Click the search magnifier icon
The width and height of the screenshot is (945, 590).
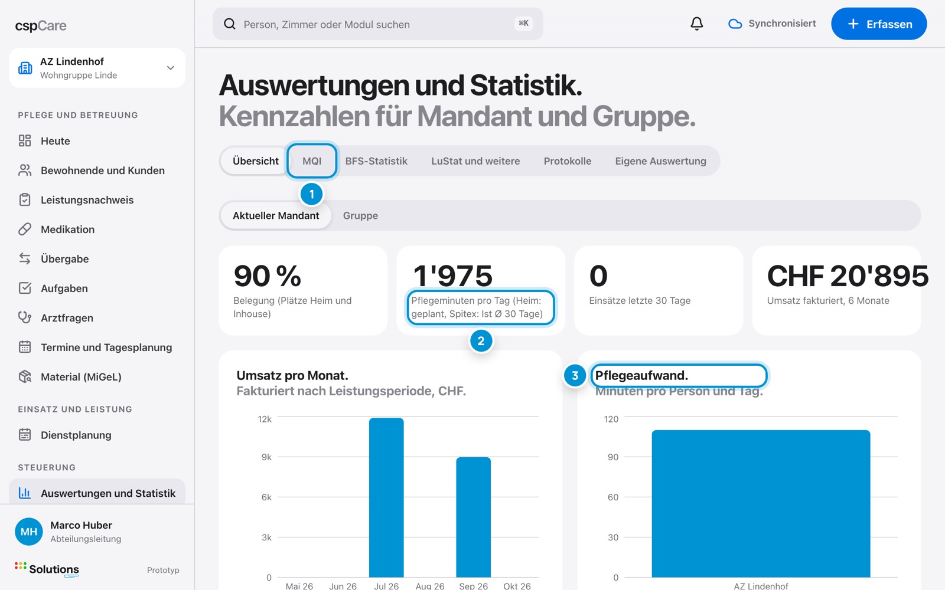(230, 24)
